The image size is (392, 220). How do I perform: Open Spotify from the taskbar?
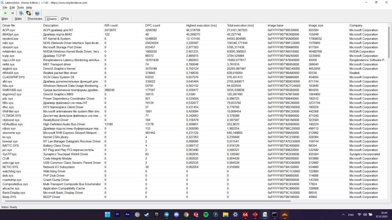[206, 215]
